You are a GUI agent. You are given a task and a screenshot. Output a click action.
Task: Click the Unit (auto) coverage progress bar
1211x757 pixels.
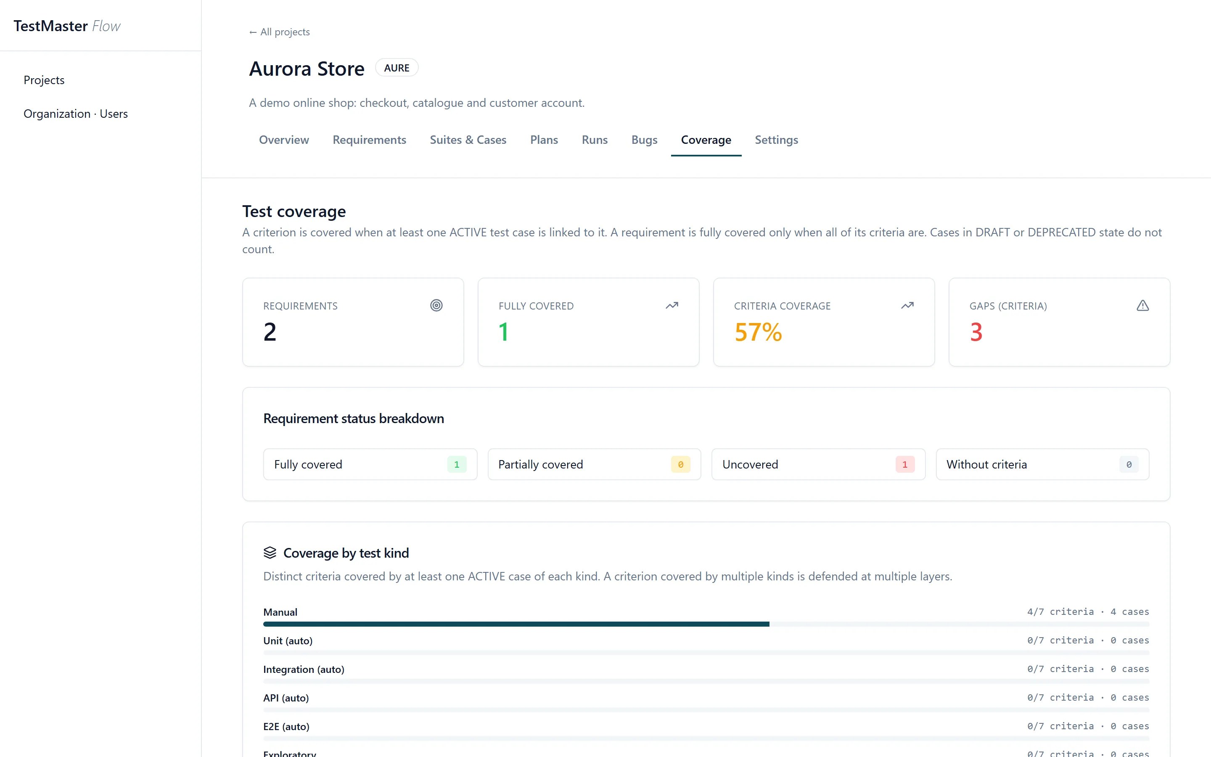tap(706, 653)
